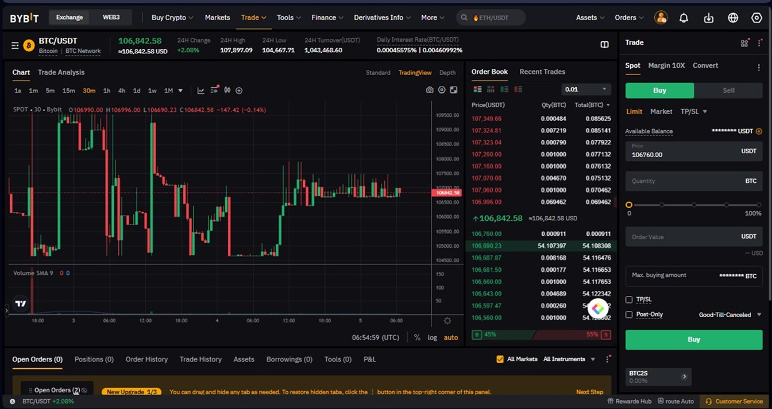Open the Rewards Hub link
The width and height of the screenshot is (772, 409).
click(630, 402)
